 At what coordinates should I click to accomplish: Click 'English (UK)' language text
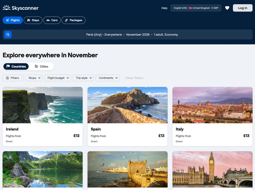[x=180, y=8]
